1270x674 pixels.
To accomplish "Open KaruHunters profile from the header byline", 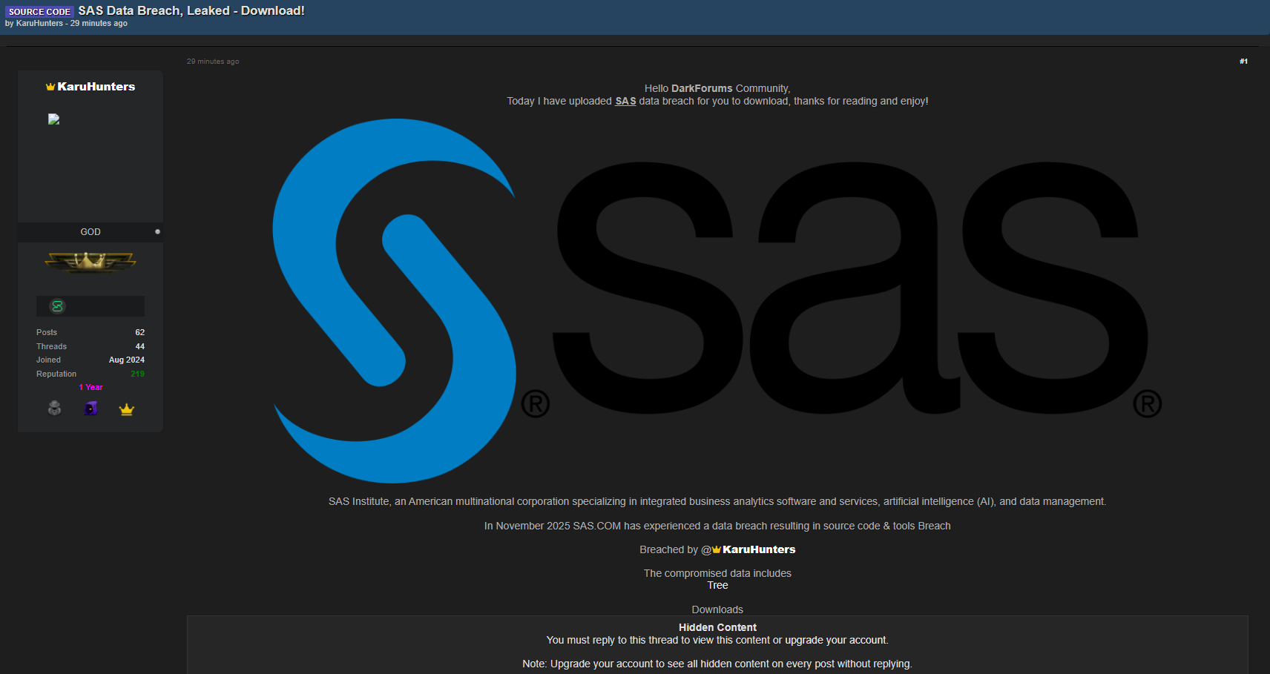I will tap(39, 24).
